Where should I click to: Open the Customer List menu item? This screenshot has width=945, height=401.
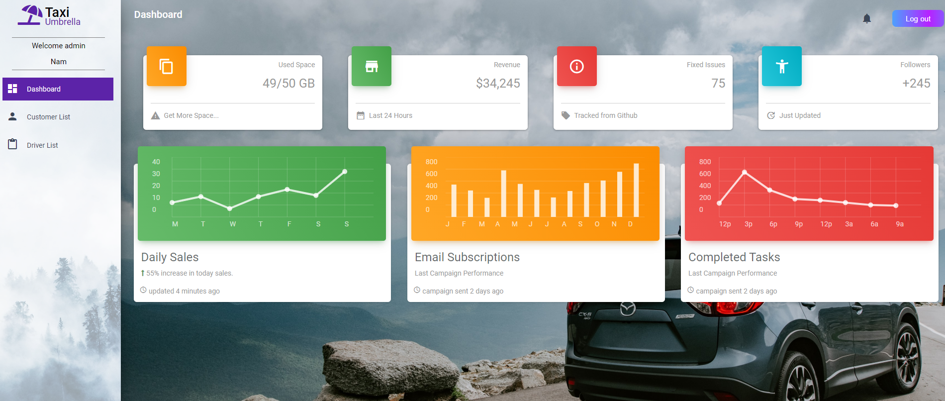(58, 117)
